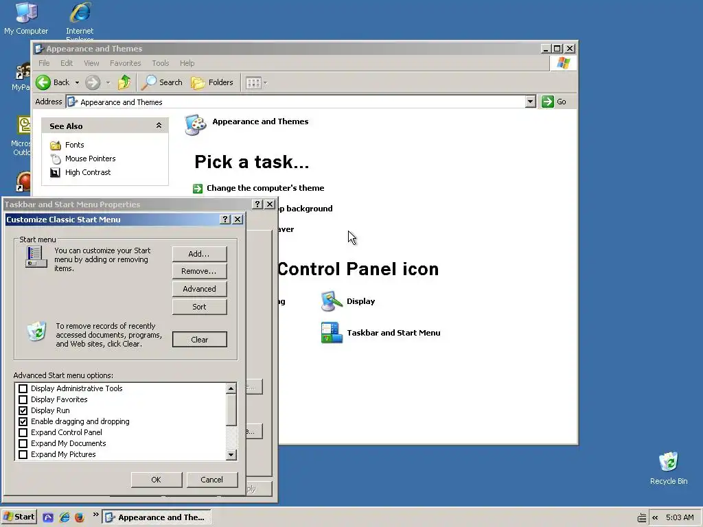Click the Display control panel icon
The image size is (703, 527).
[x=332, y=301]
